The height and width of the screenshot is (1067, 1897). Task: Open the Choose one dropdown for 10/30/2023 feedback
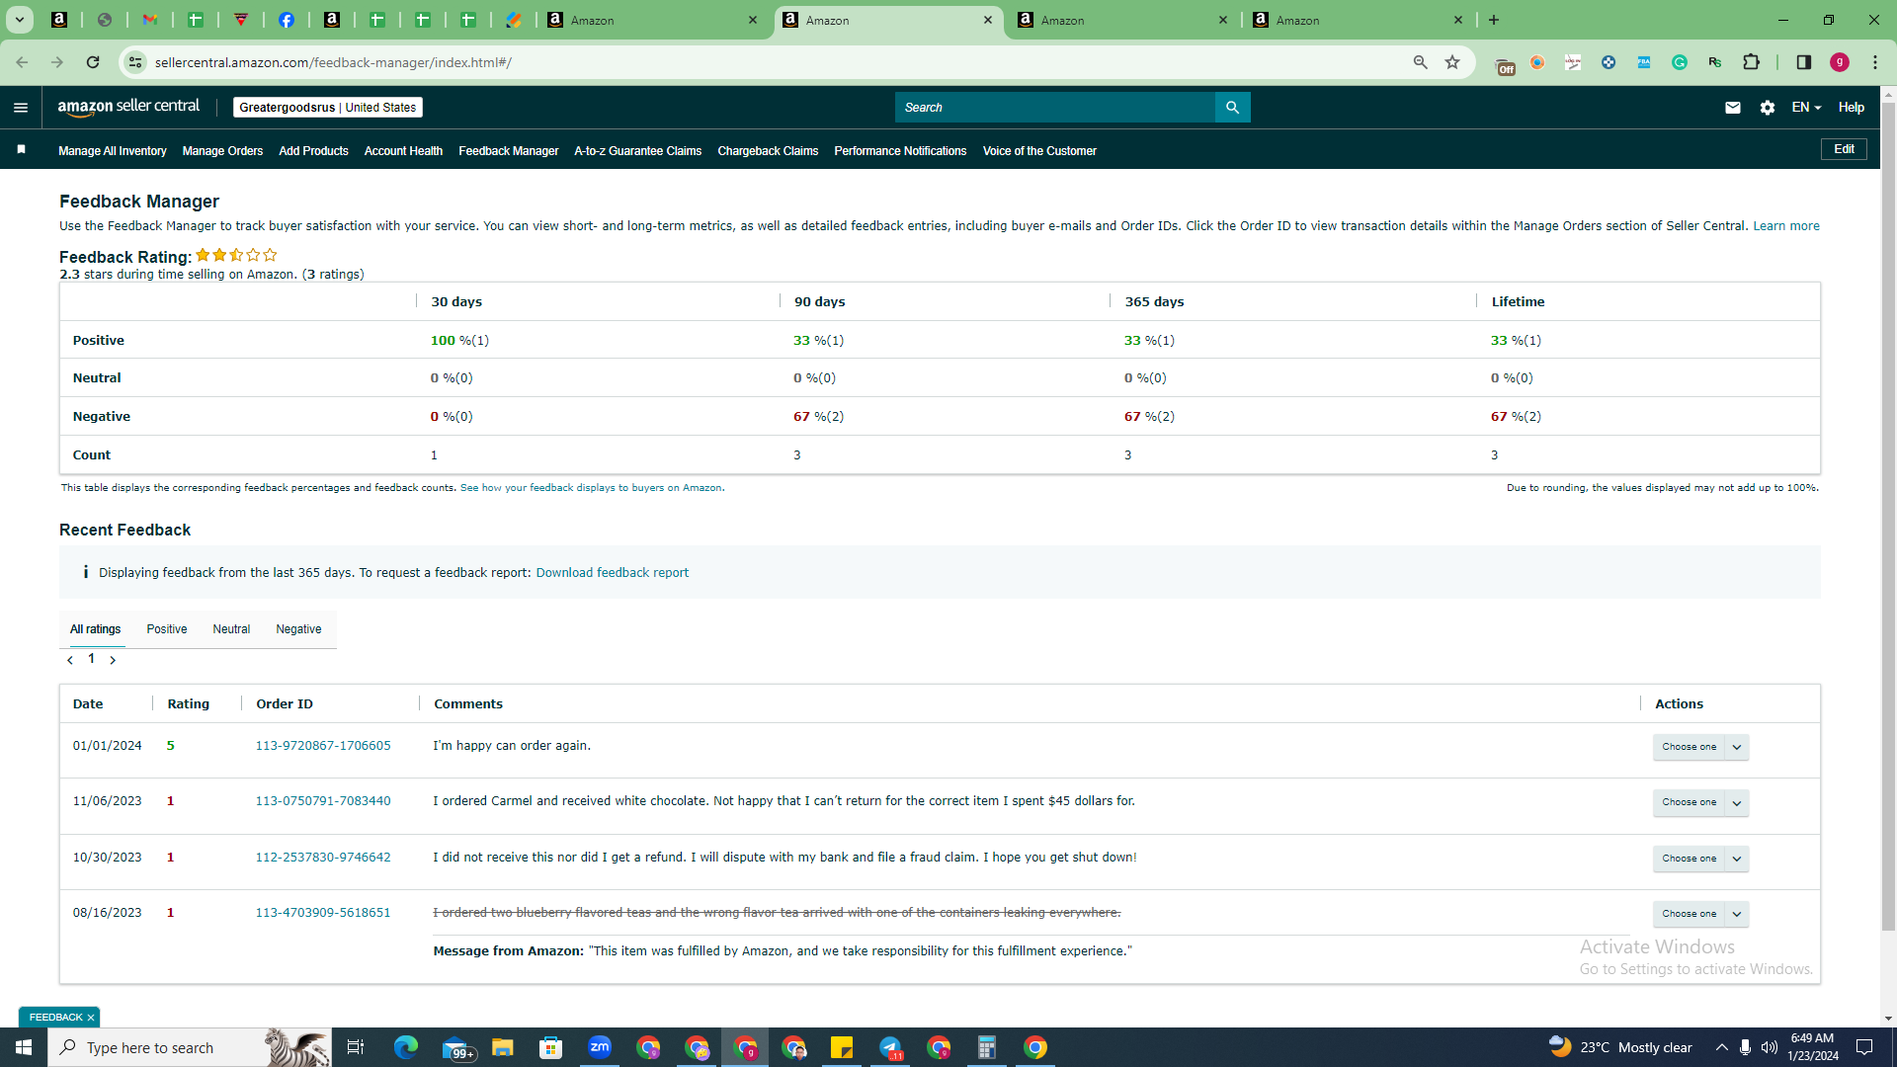1700,859
